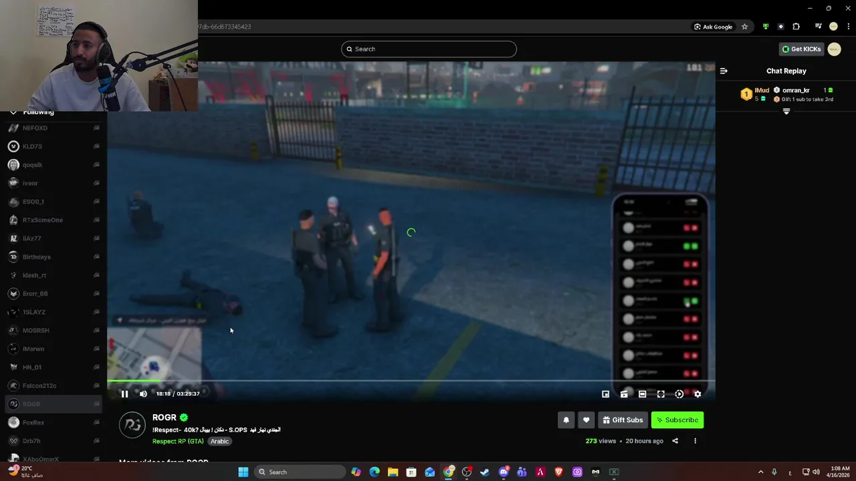Screen dimensions: 856x481
Task: Click the Get KICKs button
Action: pos(801,49)
